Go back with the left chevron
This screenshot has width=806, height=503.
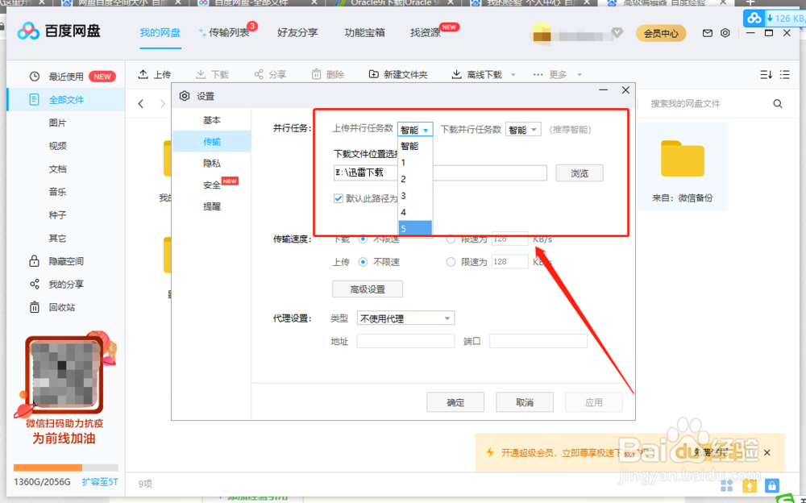[x=141, y=103]
